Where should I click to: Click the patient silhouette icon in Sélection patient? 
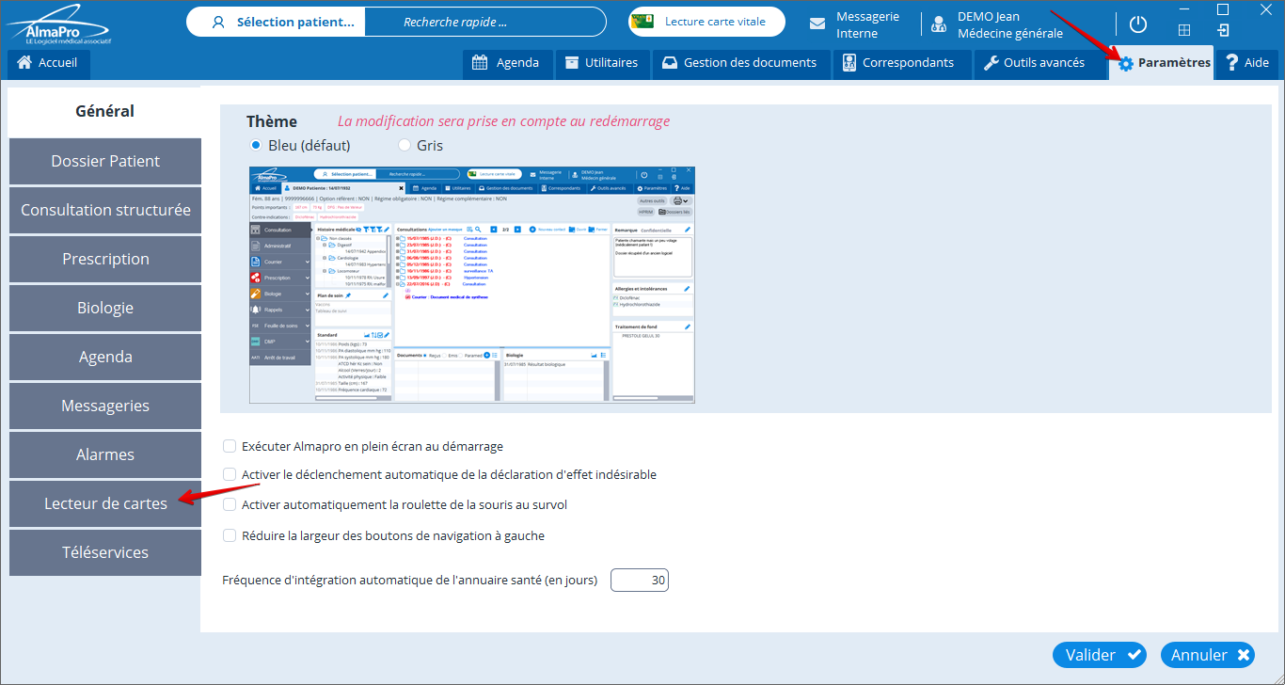pos(218,22)
